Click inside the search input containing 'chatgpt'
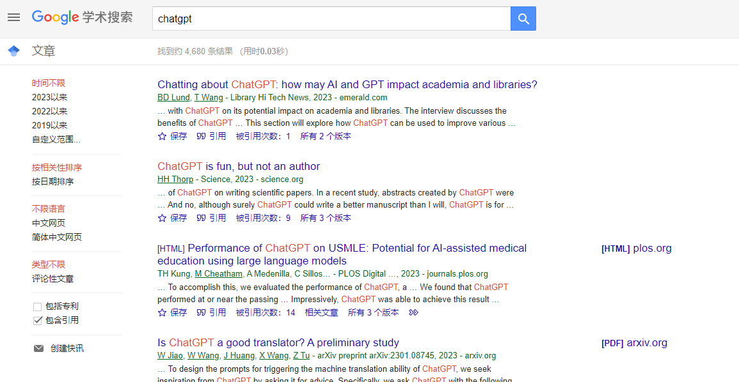Viewport: 739px width, 382px height. click(x=320, y=19)
